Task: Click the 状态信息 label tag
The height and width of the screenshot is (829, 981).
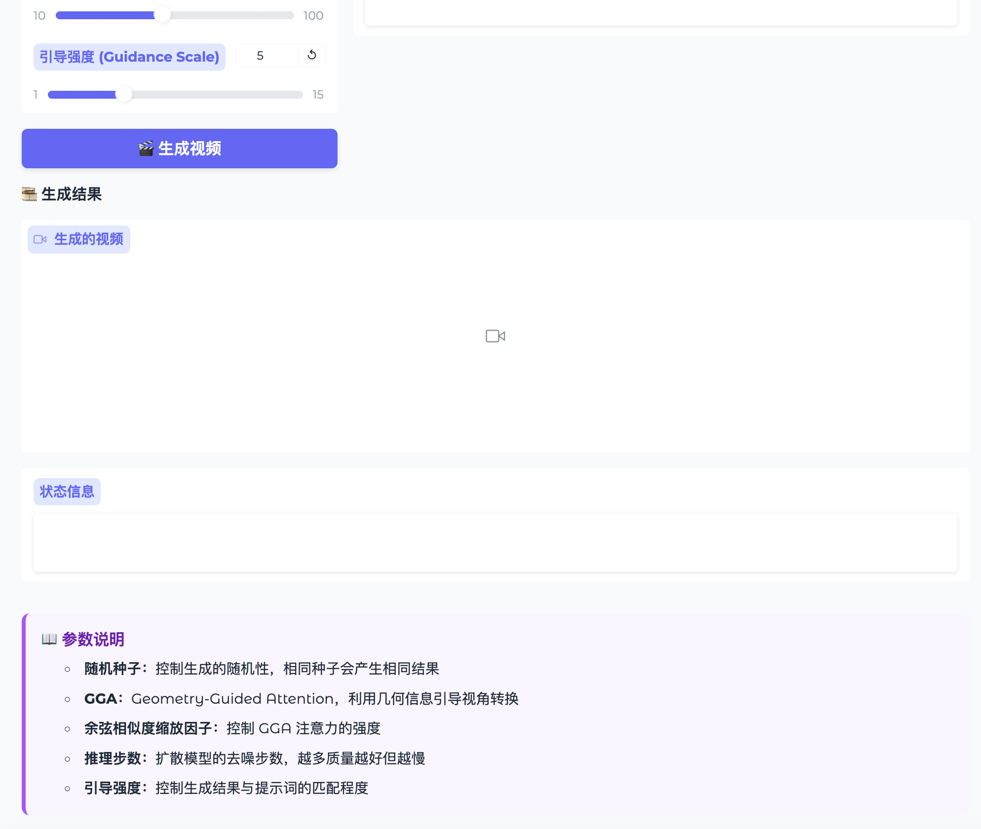Action: (67, 491)
